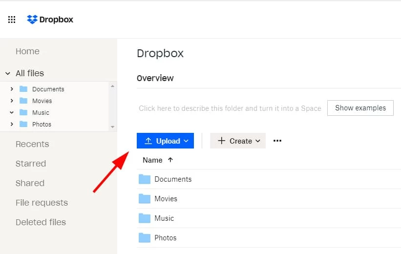Expand the Movies tree node in sidebar
The height and width of the screenshot is (254, 401).
point(12,101)
